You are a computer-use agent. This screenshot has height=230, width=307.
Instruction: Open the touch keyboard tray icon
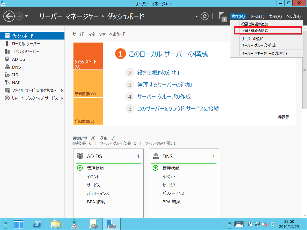pos(239,224)
